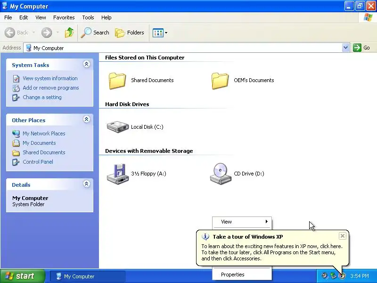Image resolution: width=377 pixels, height=283 pixels.
Task: Click the CD Drive (D:) label
Action: coord(249,174)
